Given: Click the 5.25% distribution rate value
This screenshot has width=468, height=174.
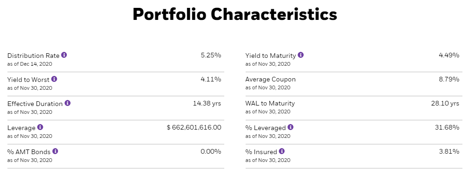Looking at the screenshot, I should [211, 56].
